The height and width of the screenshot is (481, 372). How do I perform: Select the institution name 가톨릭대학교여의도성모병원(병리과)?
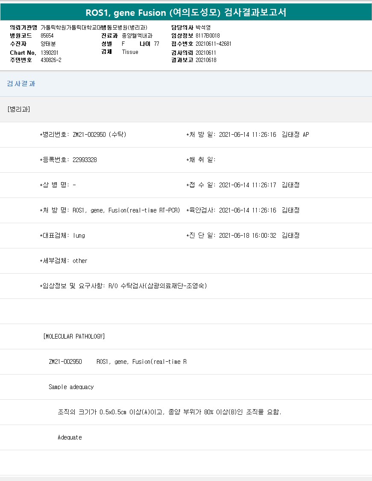click(94, 28)
